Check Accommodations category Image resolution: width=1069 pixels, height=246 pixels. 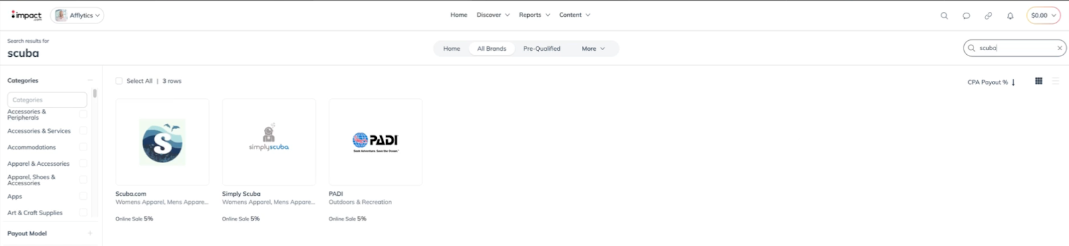tap(83, 147)
